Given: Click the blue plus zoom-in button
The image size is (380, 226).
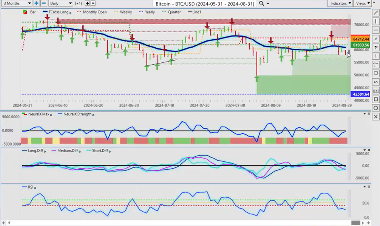Looking at the screenshot, I should click(x=36, y=3).
